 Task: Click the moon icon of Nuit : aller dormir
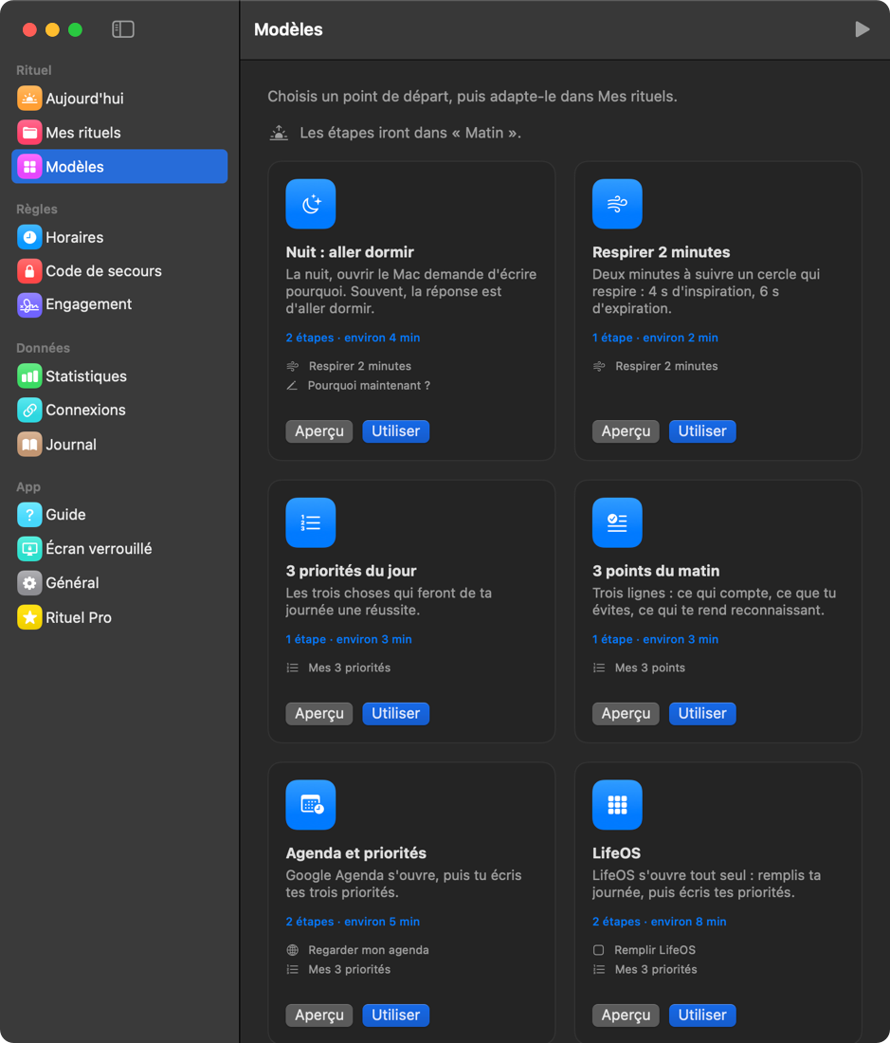click(310, 204)
